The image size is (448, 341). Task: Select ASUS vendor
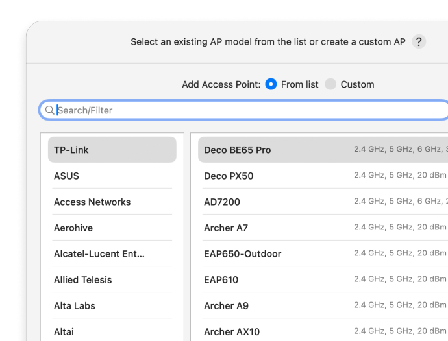tap(112, 176)
